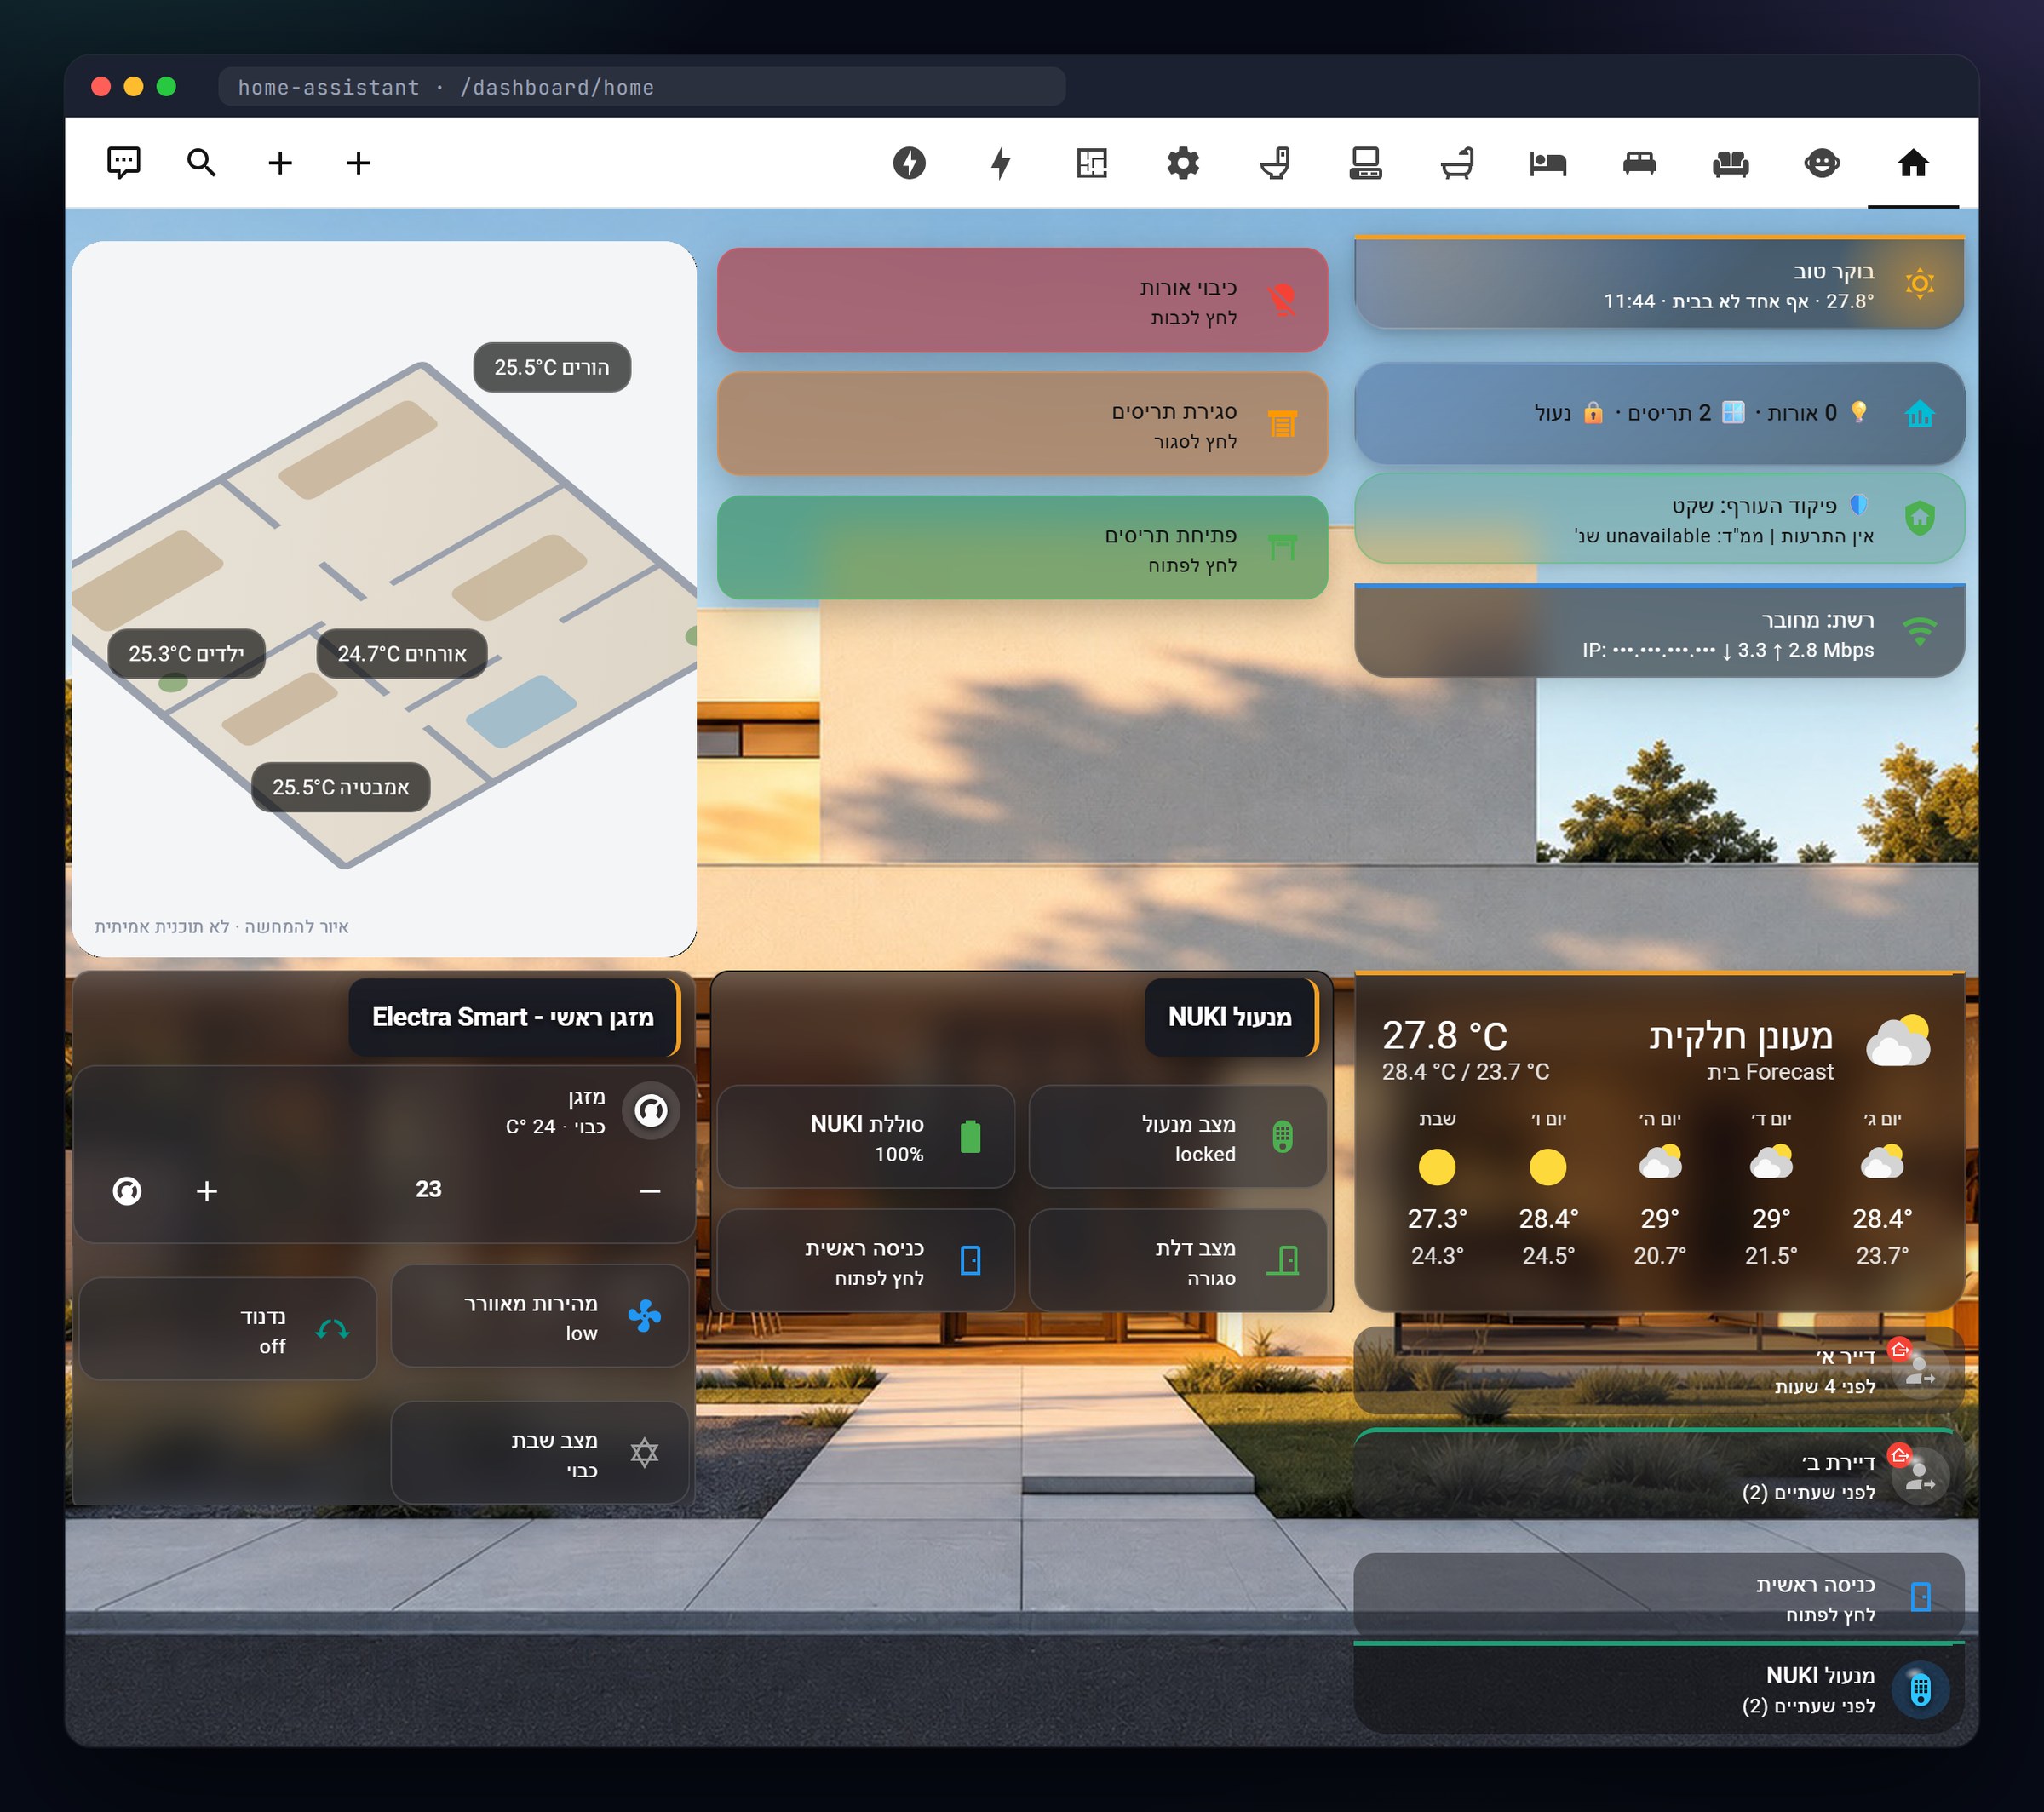Click the פיקוד העורף alert card
This screenshot has height=1812, width=2044.
click(1659, 519)
